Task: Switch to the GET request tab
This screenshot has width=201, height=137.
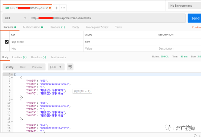Action: tap(27, 8)
